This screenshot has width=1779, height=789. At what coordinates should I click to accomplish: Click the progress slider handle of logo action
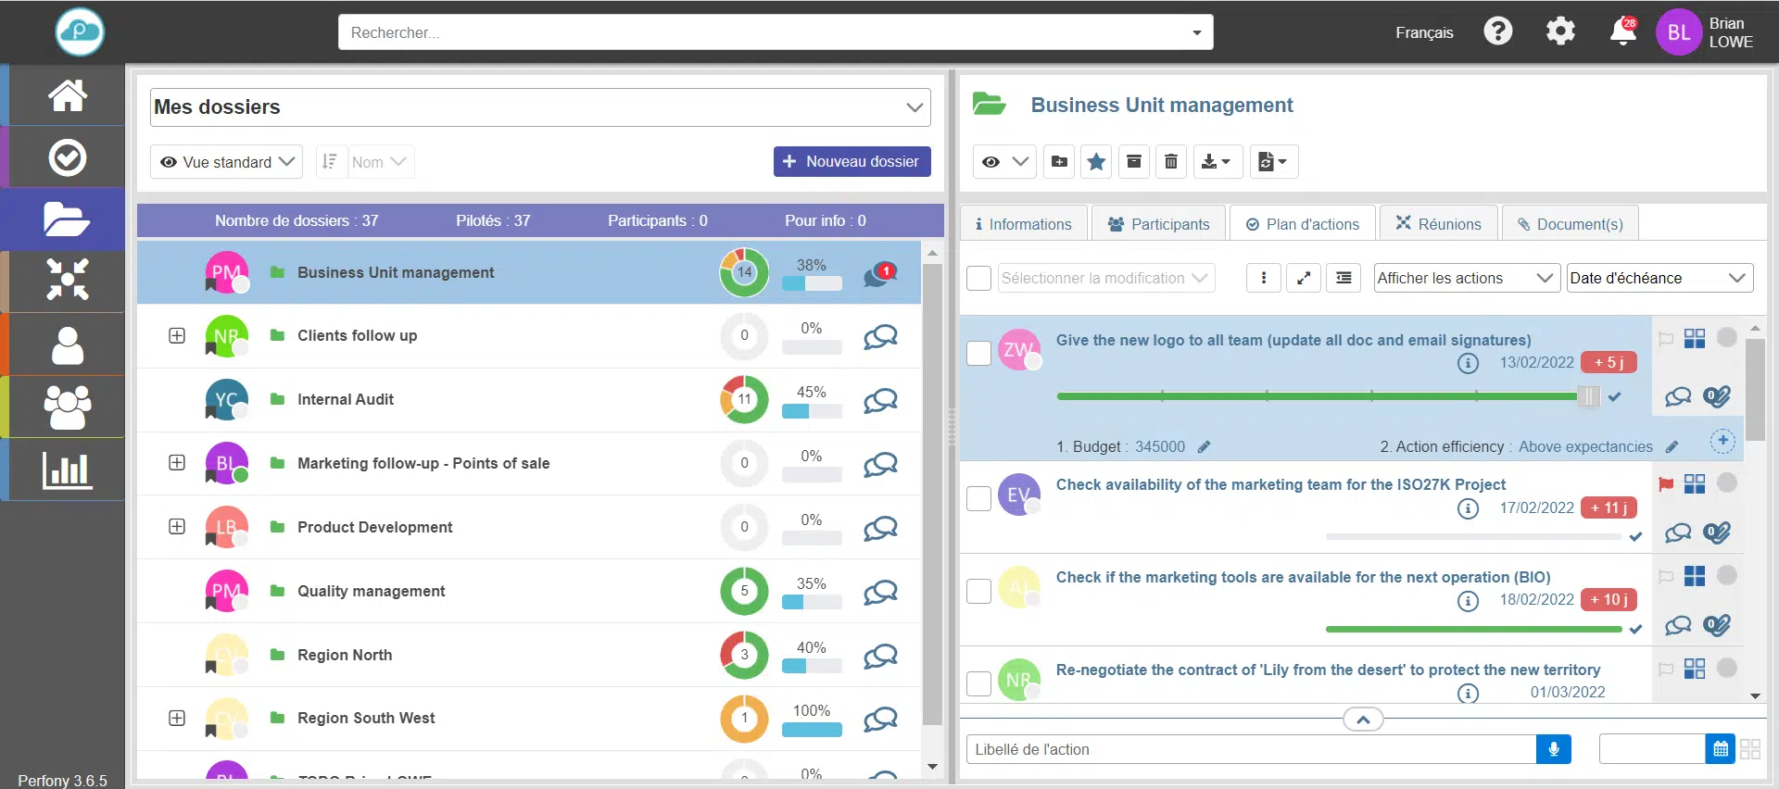[1588, 396]
